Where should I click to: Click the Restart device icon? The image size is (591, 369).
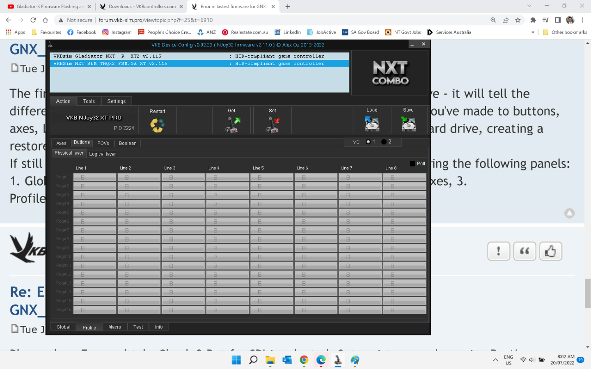tap(157, 125)
